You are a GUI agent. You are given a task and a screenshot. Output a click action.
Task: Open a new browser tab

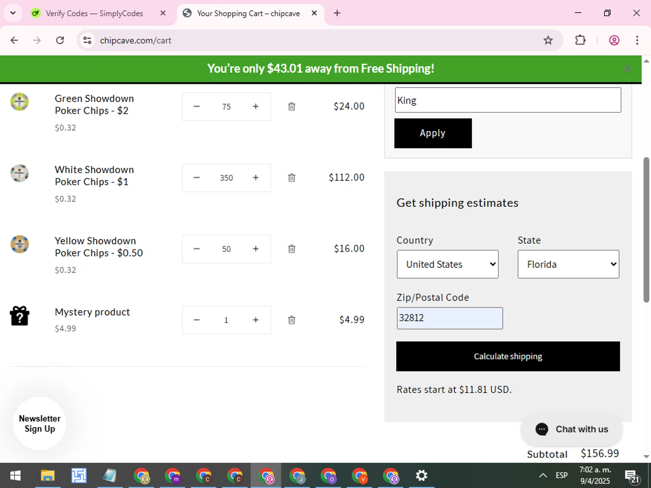(x=337, y=13)
